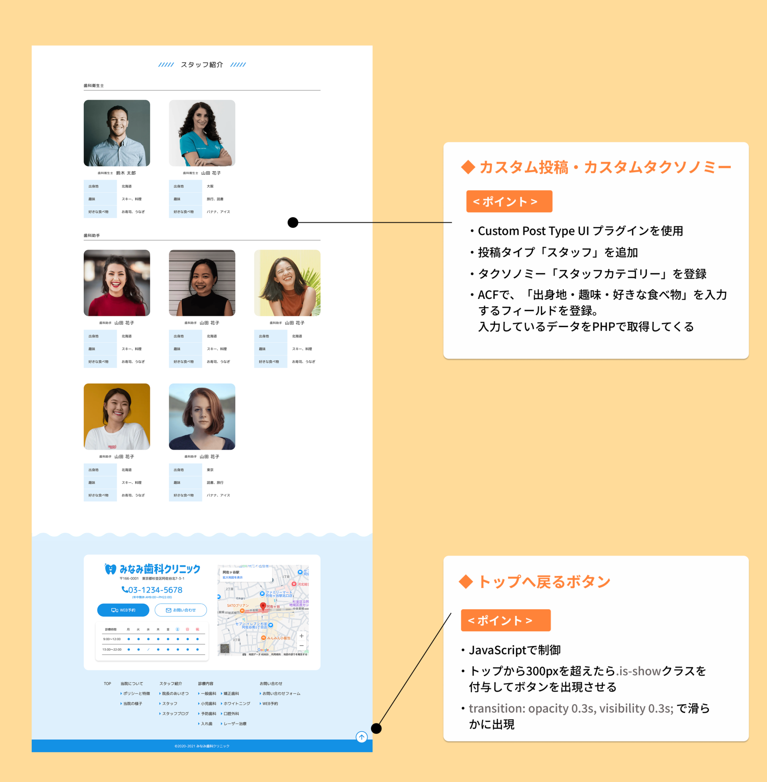Click the ファミリーマート map marker
This screenshot has height=782, width=767.
coord(262,593)
